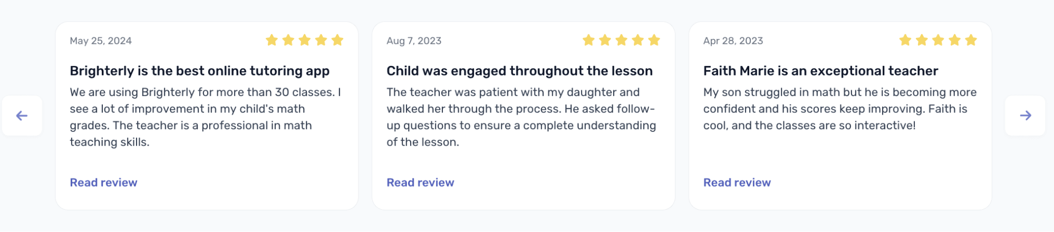Open Read review for Brighterly tutoring app
Viewport: 1054px width, 232px height.
coord(103,182)
